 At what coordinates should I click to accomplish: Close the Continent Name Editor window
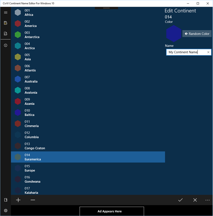208,3
